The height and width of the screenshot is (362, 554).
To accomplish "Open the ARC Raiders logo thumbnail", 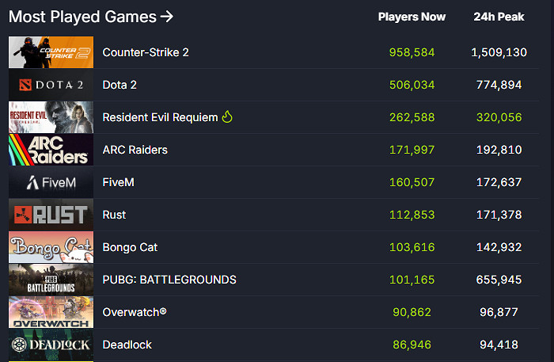I will coord(51,150).
